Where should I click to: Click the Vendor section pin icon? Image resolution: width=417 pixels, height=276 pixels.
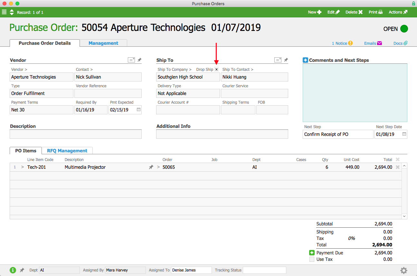[139, 60]
